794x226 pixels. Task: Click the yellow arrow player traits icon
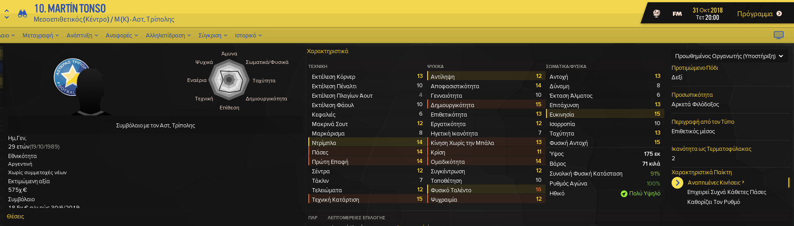677,183
